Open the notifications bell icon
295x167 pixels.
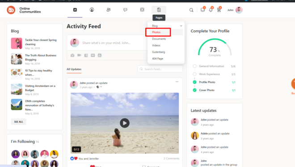pyautogui.click(x=211, y=10)
